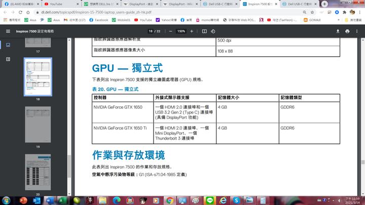Switch to Excel from taskbar
The width and height of the screenshot is (365, 205).
[x=62, y=200]
